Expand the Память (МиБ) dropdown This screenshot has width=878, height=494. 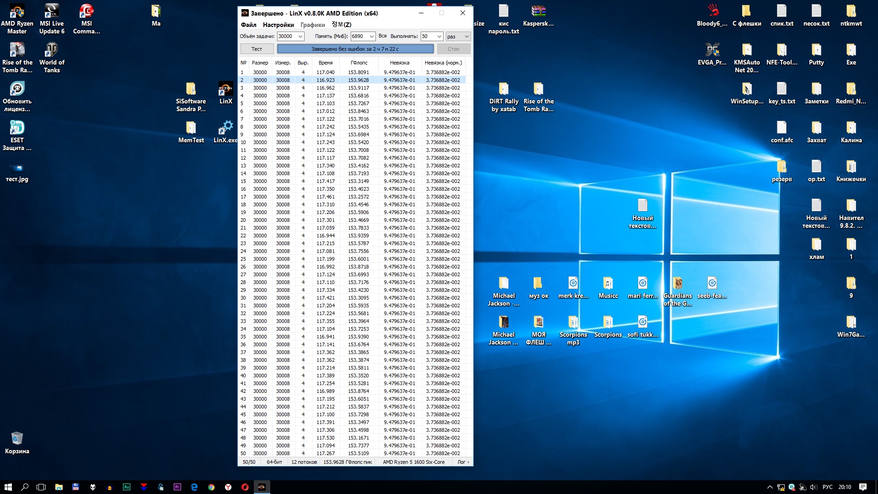pos(371,37)
